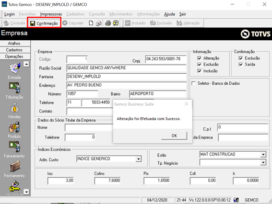Toggle Informação Exclusão checkbox

coord(199,65)
